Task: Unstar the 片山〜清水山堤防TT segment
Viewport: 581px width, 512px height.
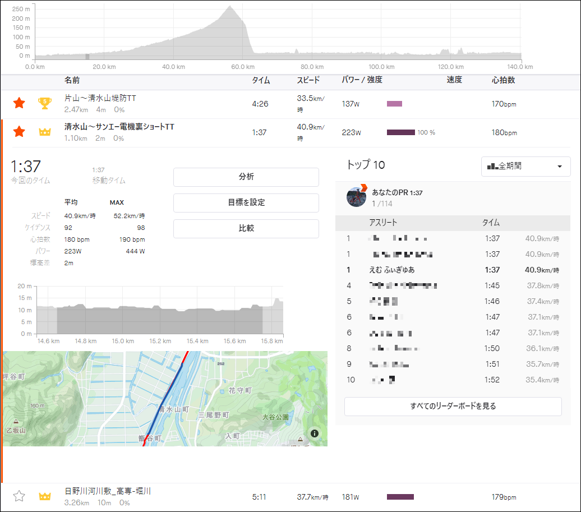Action: click(x=19, y=103)
